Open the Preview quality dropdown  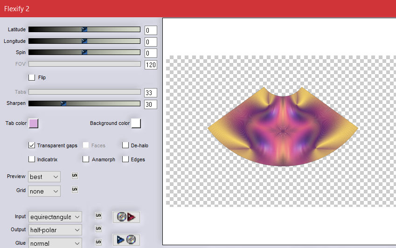tap(44, 177)
